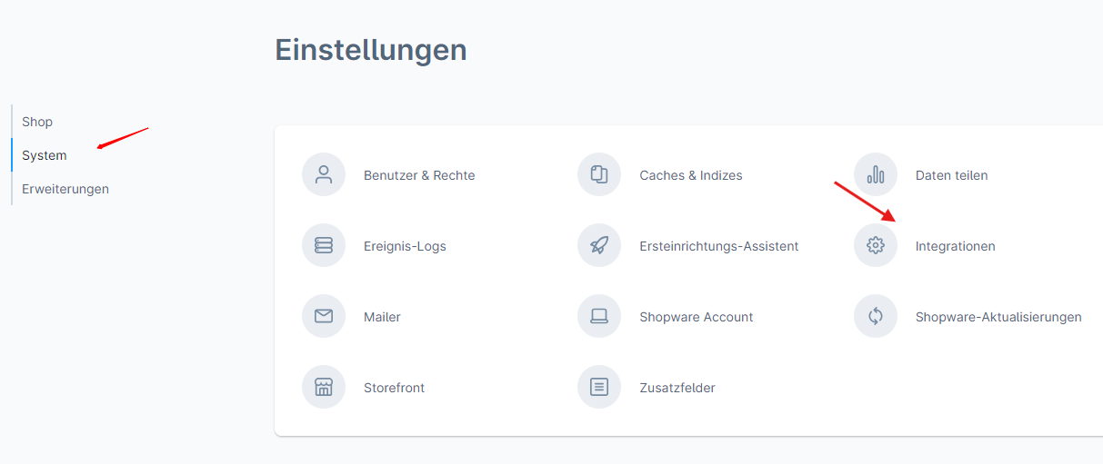Open the Integrationen gear icon
This screenshot has width=1103, height=464.
point(876,246)
